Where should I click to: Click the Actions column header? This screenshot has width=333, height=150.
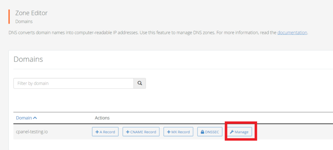(x=102, y=118)
